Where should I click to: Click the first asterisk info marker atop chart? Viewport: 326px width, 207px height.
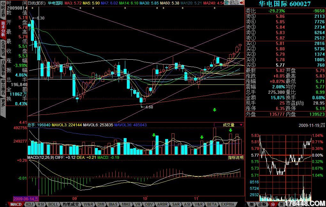click(x=33, y=8)
